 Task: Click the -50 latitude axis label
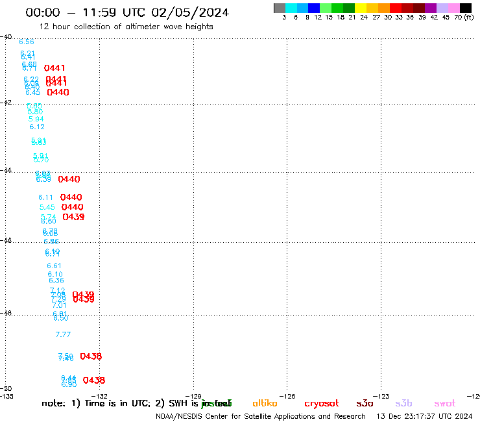coord(6,389)
